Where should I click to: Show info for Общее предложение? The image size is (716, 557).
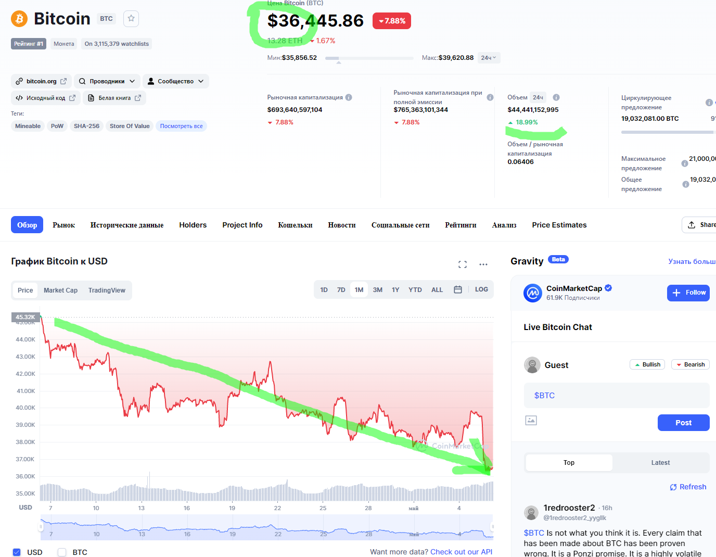[x=686, y=184]
